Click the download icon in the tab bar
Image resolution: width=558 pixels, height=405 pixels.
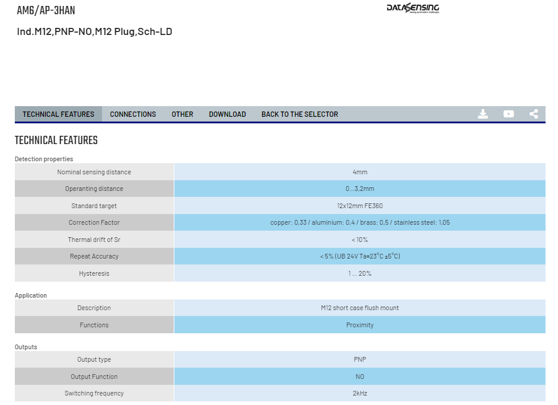pos(483,114)
